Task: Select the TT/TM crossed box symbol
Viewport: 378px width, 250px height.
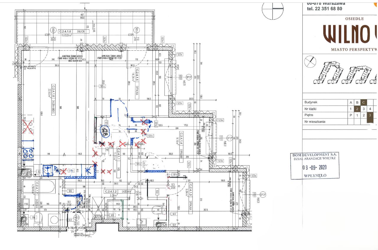Action: (x=98, y=208)
